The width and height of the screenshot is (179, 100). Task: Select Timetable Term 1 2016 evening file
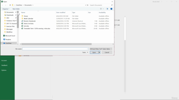(x=37, y=29)
